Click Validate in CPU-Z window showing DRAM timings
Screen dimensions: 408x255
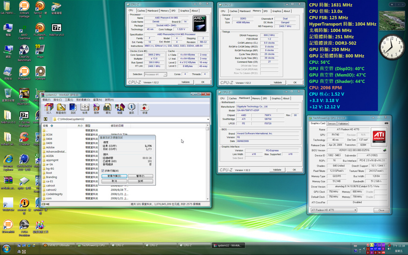278,82
